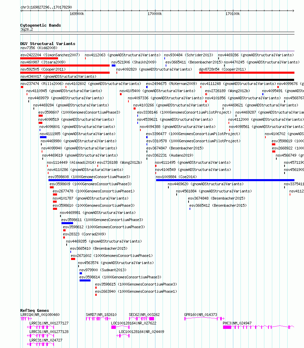Click the SEC62 gene model glyph
The height and width of the screenshot is (348, 304).
click(x=141, y=318)
